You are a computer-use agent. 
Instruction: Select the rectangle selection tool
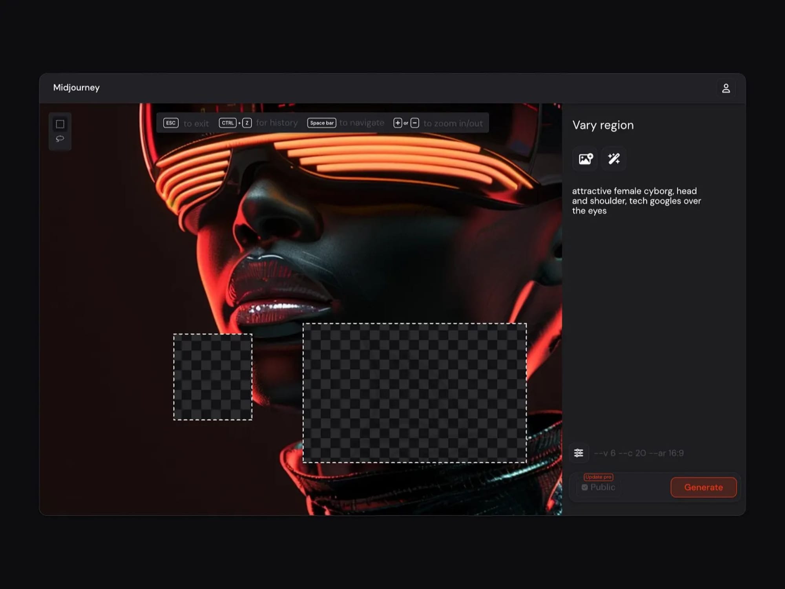click(x=60, y=124)
